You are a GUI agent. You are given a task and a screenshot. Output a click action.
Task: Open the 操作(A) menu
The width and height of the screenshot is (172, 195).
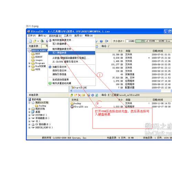(x=42, y=36)
